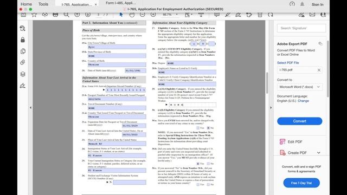Screen dimensions: 347x195
Task: Remove the I-765.pdf selected file
Action: click(319, 70)
